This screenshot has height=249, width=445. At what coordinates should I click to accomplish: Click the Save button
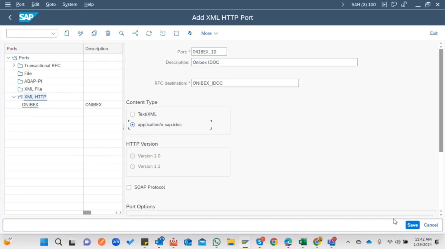[412, 225]
